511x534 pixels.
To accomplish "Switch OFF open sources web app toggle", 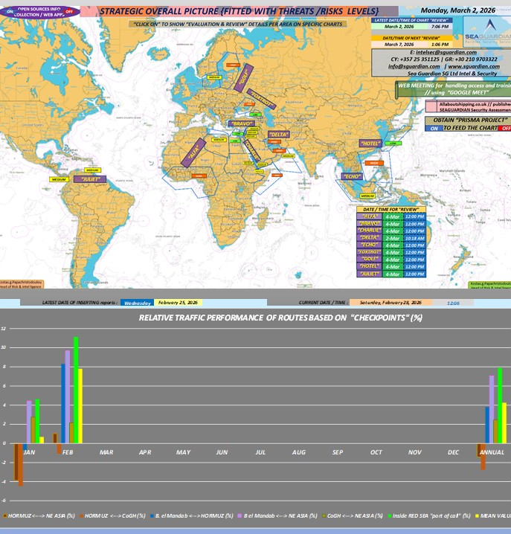I will tap(69, 12).
